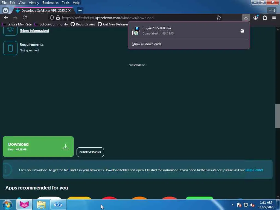
Task: Click the Requirements heading text
Action: tap(31, 45)
